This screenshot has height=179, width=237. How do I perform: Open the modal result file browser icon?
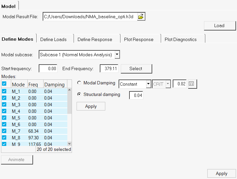point(141,17)
